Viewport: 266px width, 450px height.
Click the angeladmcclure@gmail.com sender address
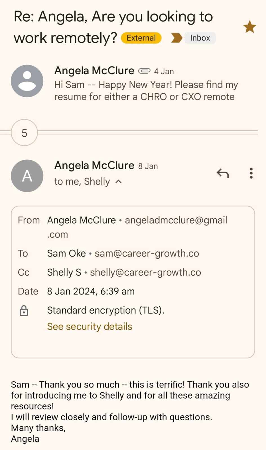click(176, 220)
